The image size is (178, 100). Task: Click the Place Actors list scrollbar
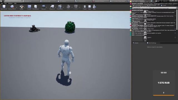coord(177,20)
